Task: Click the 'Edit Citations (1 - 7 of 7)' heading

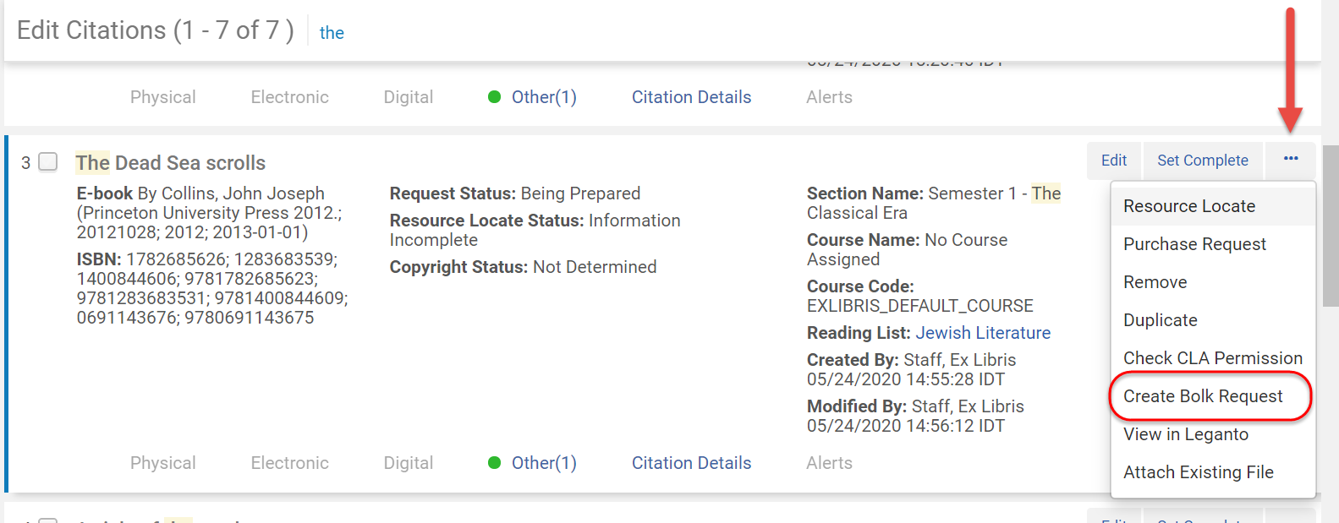Action: click(x=156, y=30)
